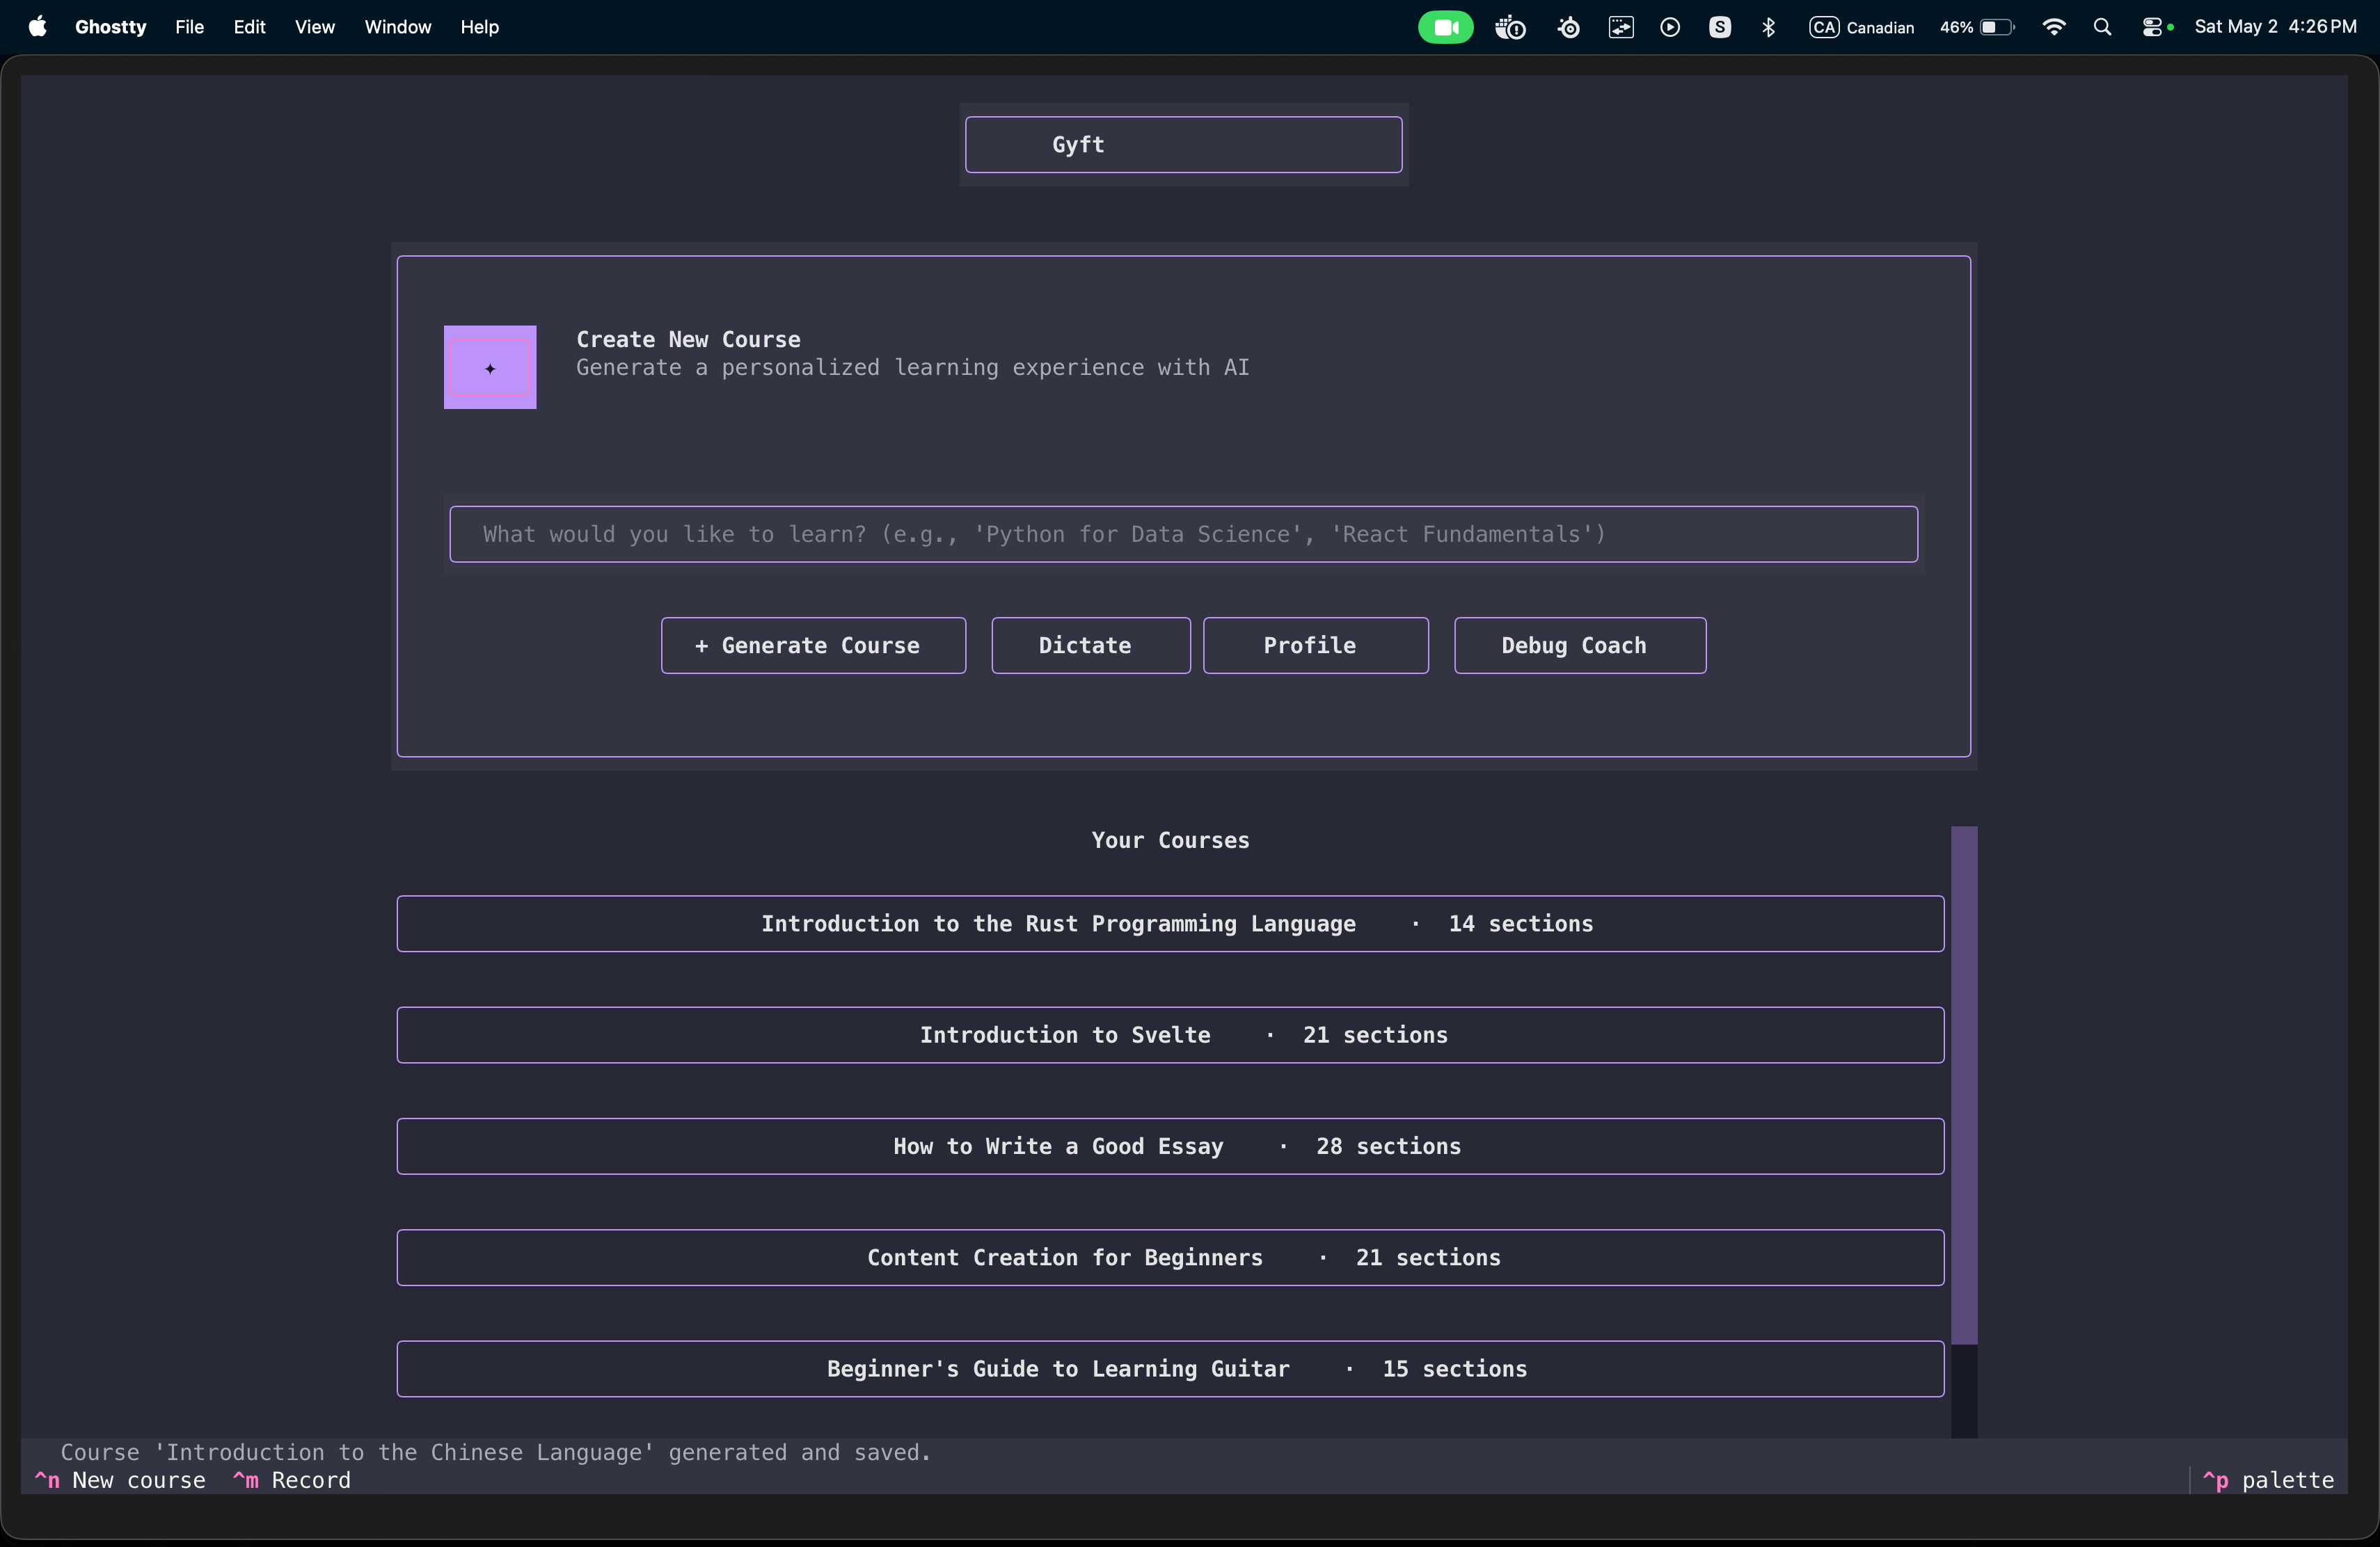
Task: Click the Generate Course button
Action: click(813, 646)
